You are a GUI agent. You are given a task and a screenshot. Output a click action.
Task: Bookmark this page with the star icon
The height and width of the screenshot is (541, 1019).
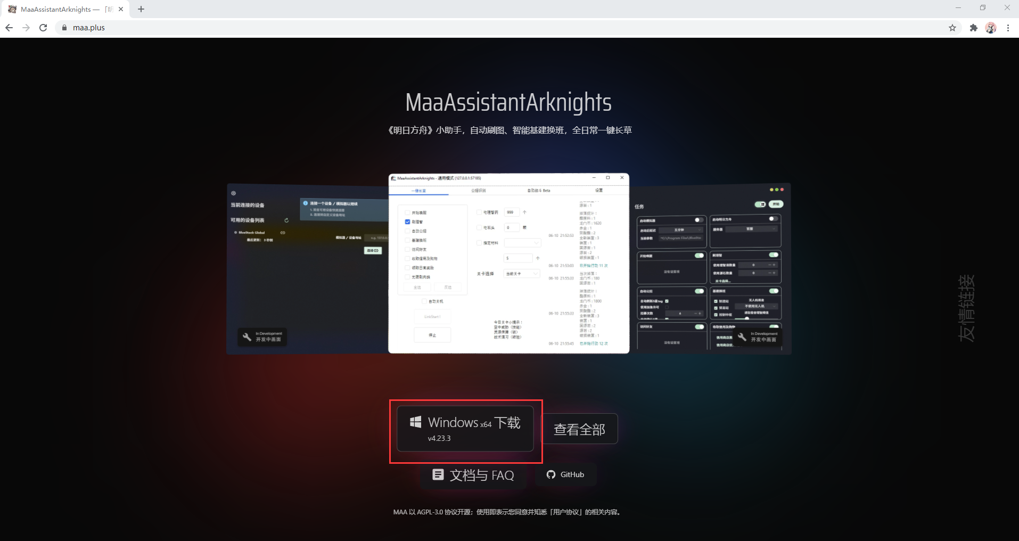tap(952, 28)
